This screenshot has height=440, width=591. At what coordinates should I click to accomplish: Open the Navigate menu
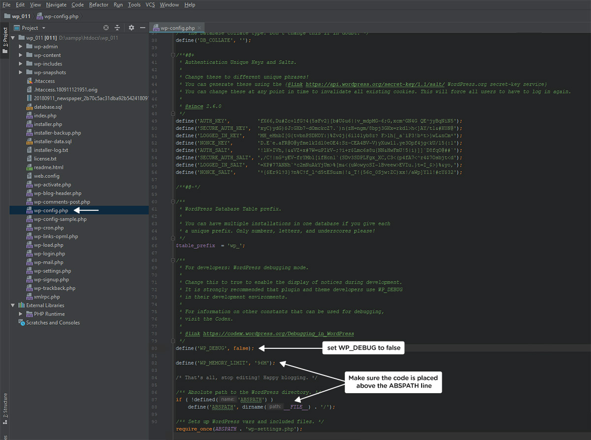pyautogui.click(x=56, y=4)
